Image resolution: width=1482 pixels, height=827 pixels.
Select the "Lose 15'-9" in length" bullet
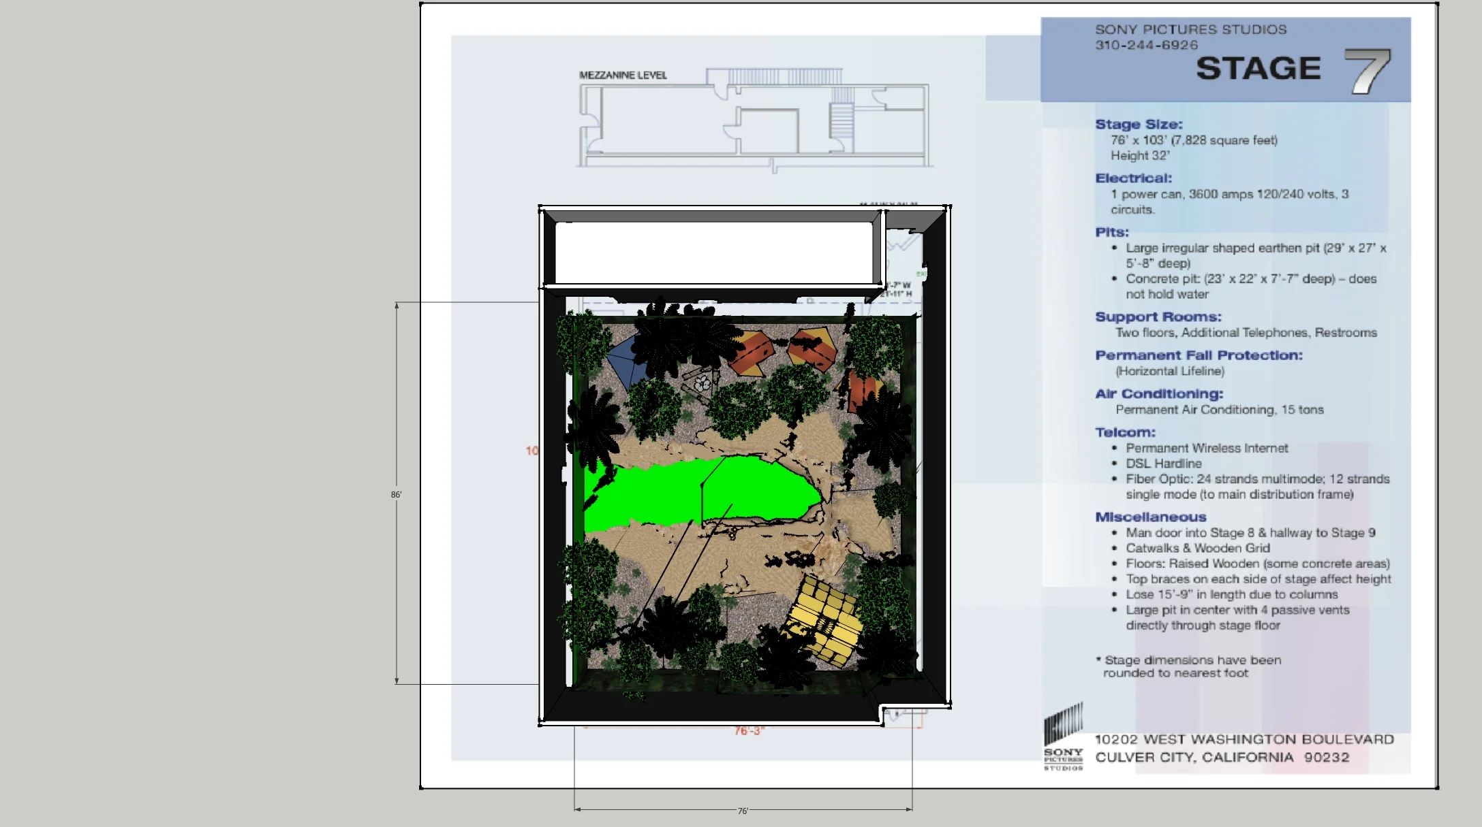1231,594
